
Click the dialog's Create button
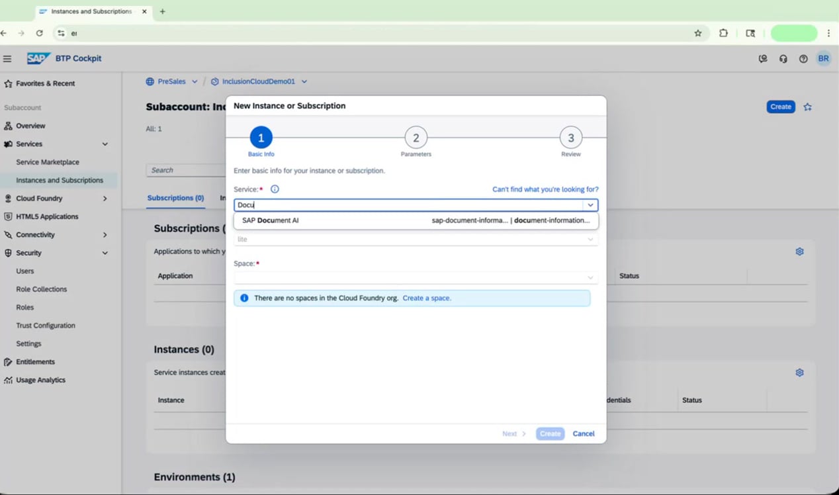[x=551, y=433]
